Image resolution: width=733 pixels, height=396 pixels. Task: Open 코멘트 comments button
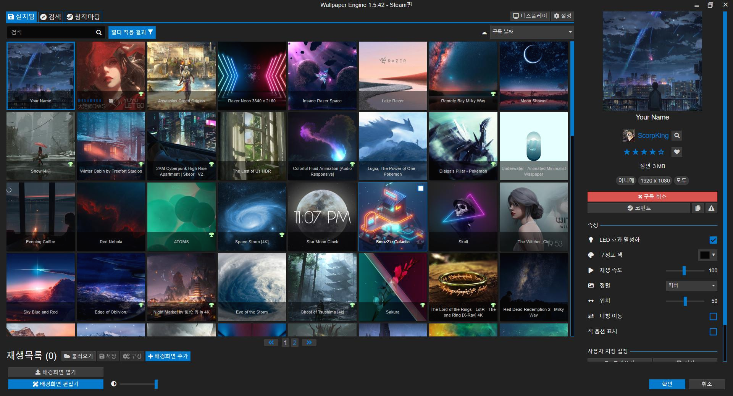(639, 208)
